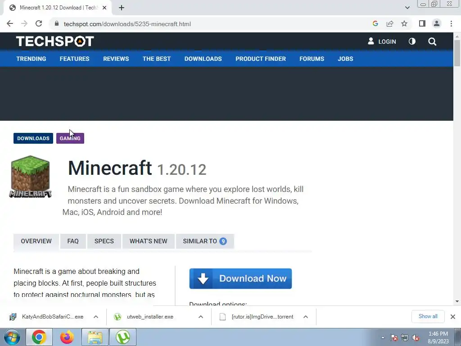
Task: View site info via padlock icon
Action: 57,24
